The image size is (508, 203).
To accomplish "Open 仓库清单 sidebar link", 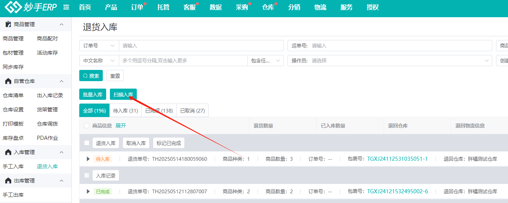I will (13, 95).
